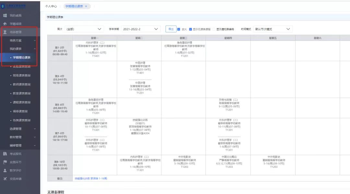Click the 技能强化训练 remark link

(x=91, y=178)
